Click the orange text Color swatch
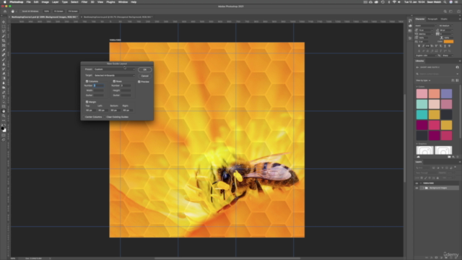 point(448,42)
